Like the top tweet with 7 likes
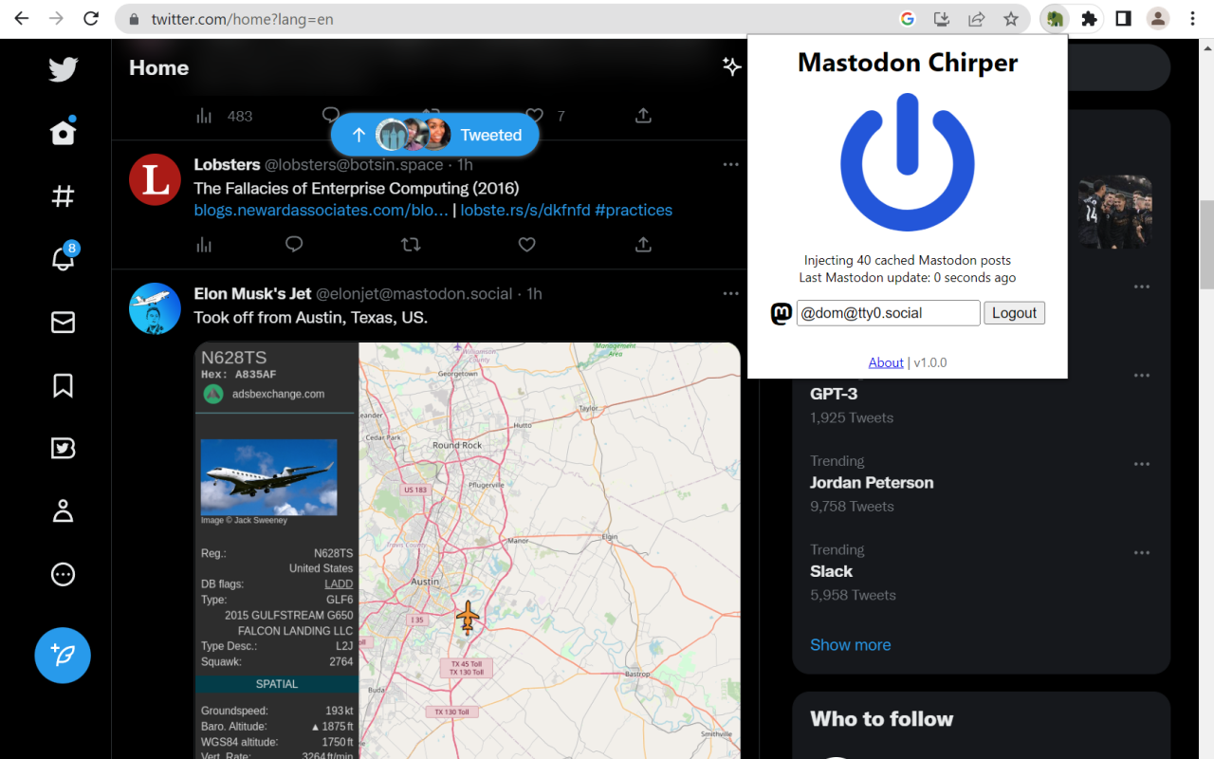1214x759 pixels. click(x=535, y=116)
